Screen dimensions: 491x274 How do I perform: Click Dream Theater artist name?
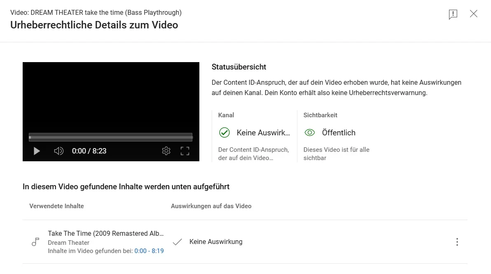click(68, 243)
